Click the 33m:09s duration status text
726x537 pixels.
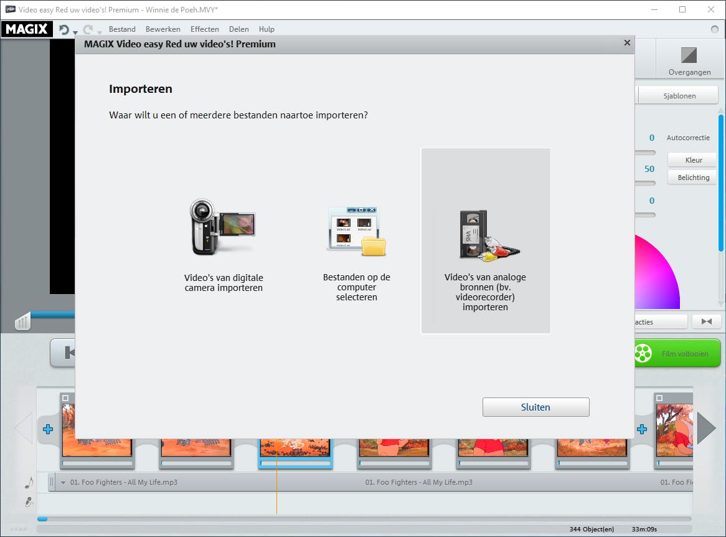[644, 529]
